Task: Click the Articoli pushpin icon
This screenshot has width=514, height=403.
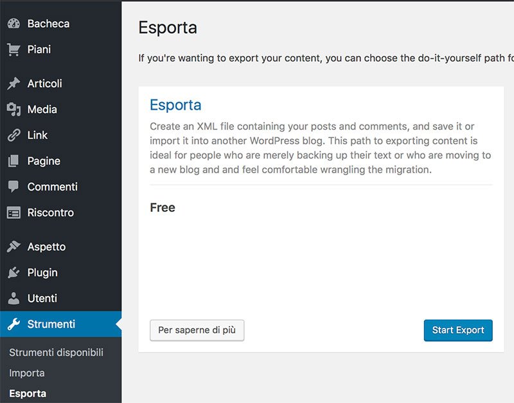Action: point(13,83)
